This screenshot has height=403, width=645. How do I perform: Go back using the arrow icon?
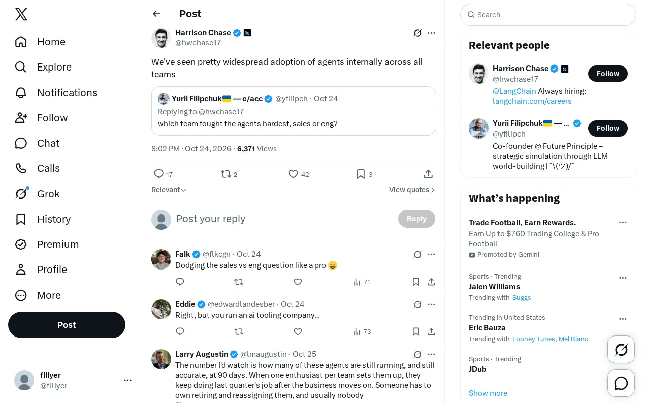pos(156,14)
